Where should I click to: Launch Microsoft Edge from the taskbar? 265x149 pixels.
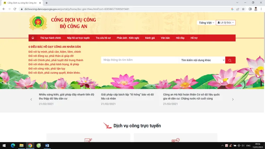click(x=13, y=145)
